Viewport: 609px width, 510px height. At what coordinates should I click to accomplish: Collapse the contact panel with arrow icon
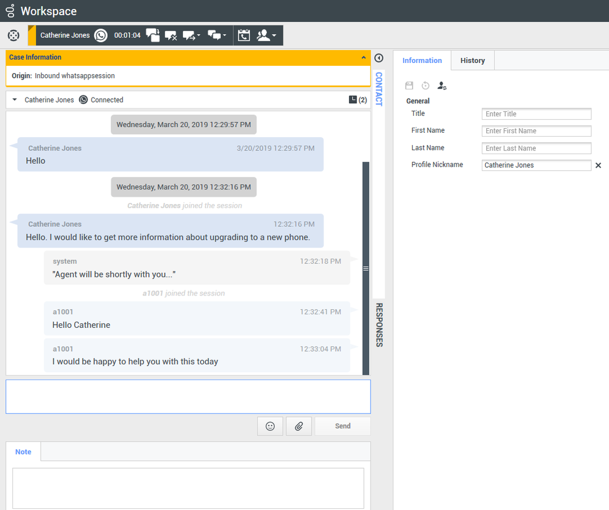pyautogui.click(x=379, y=58)
